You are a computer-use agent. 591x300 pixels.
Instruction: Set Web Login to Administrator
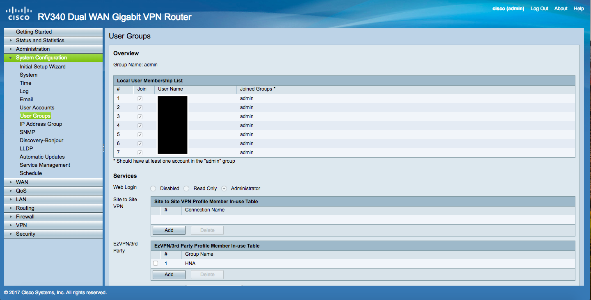pyautogui.click(x=224, y=189)
